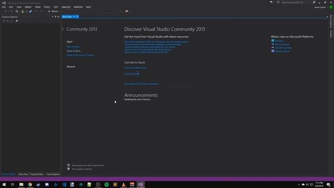The width and height of the screenshot is (334, 188).
Task: Open the DEBUG menu
Action: pyautogui.click(x=28, y=7)
